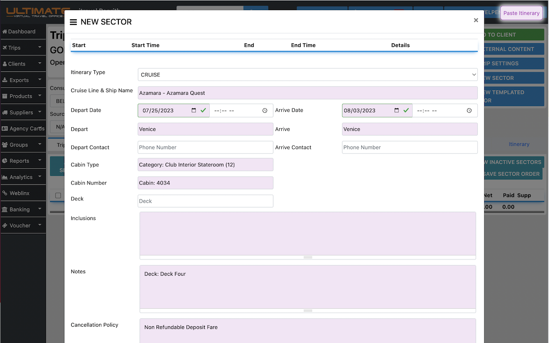Click the Inactive Sectors button
This screenshot has height=343, width=549.
[514, 162]
